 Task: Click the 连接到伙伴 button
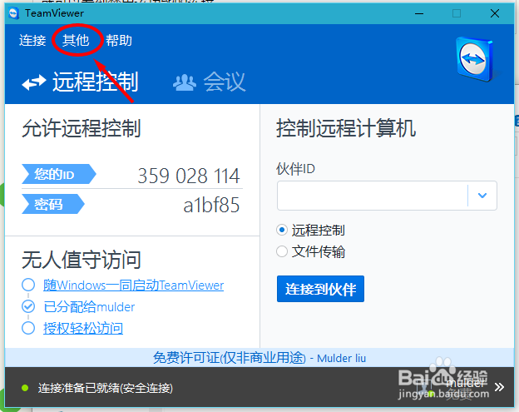320,289
